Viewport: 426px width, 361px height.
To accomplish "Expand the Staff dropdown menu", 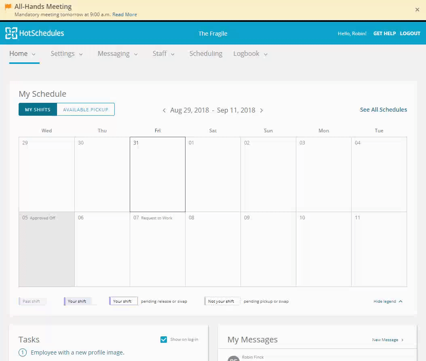I will click(163, 54).
